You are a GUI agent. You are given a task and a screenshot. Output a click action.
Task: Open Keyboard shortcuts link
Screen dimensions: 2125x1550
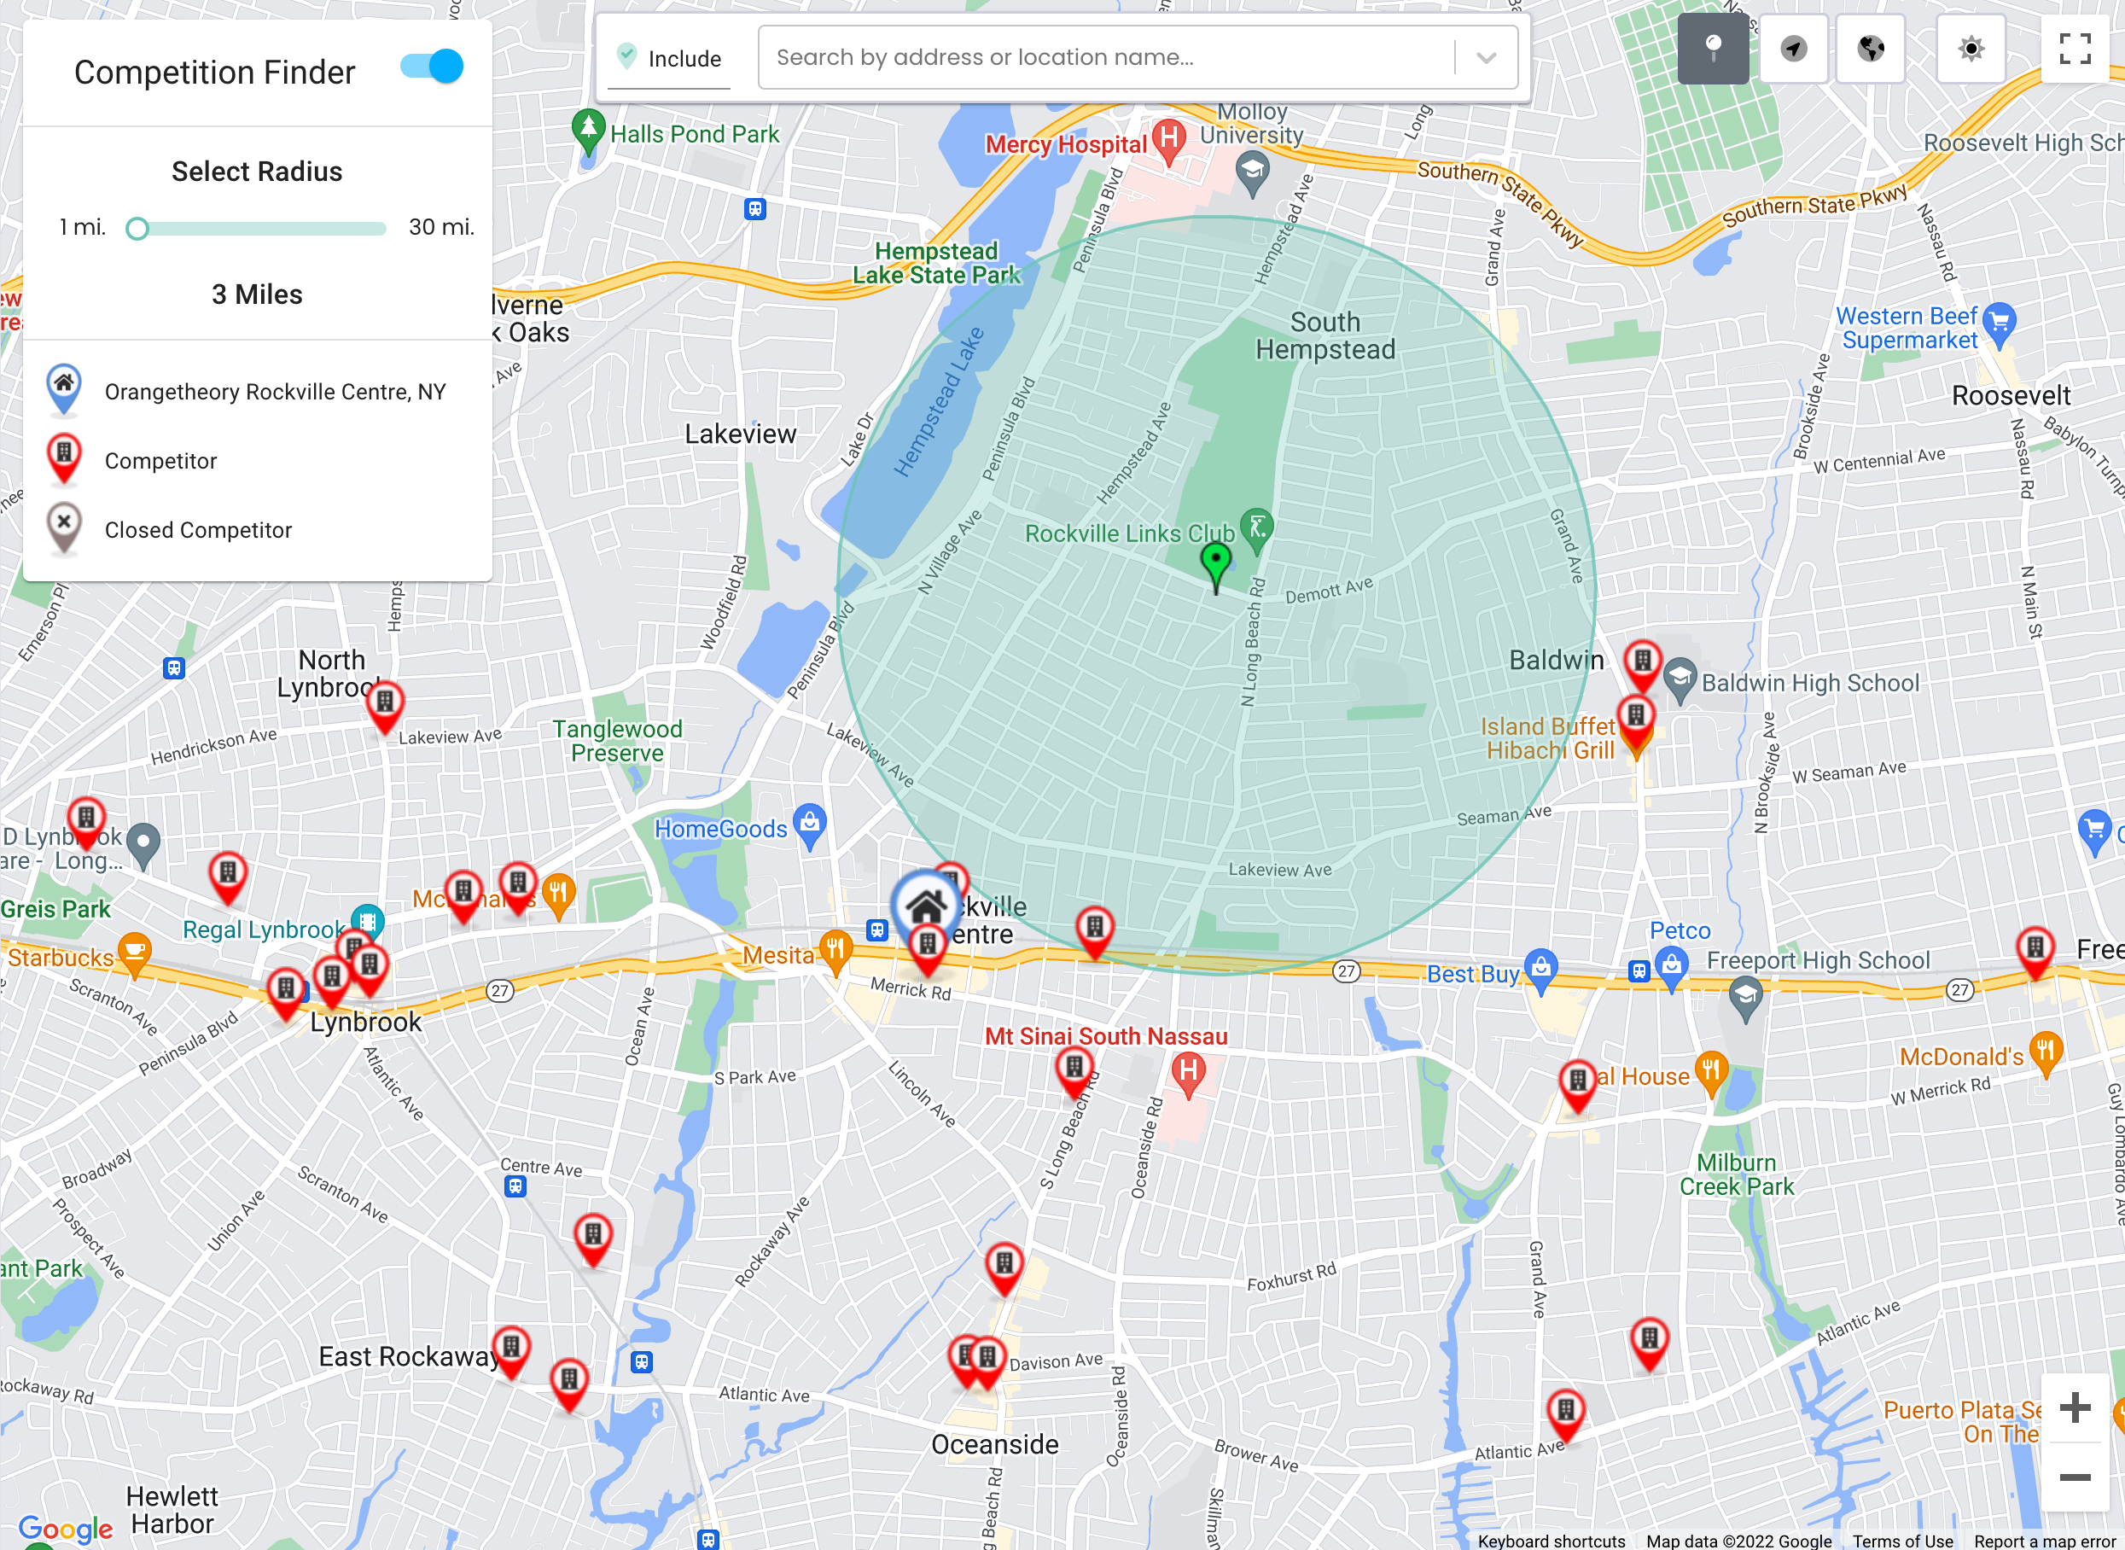point(1551,1541)
